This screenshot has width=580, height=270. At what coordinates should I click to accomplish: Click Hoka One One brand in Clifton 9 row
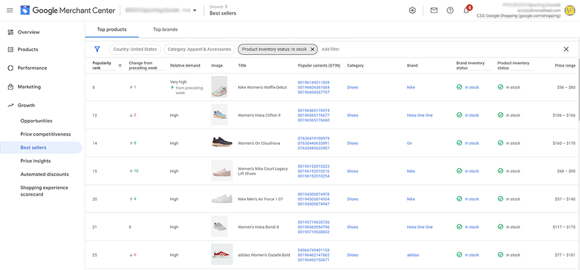(419, 115)
